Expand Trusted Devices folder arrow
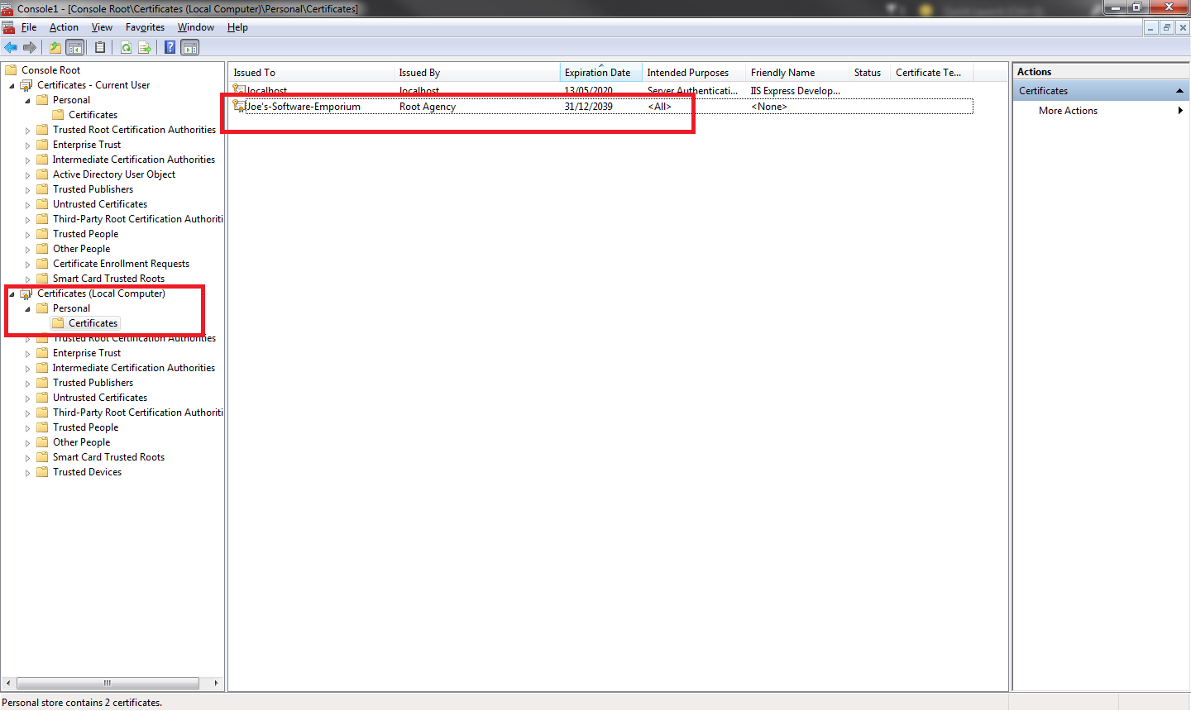 (x=27, y=473)
